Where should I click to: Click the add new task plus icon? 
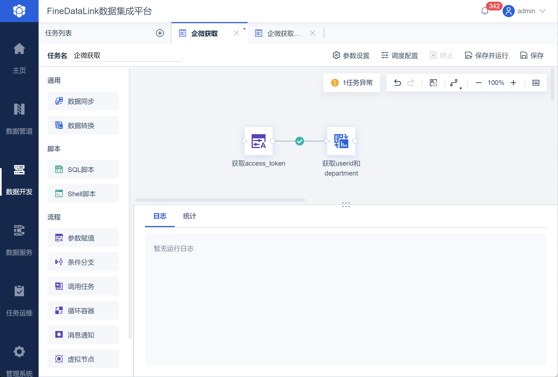point(160,33)
